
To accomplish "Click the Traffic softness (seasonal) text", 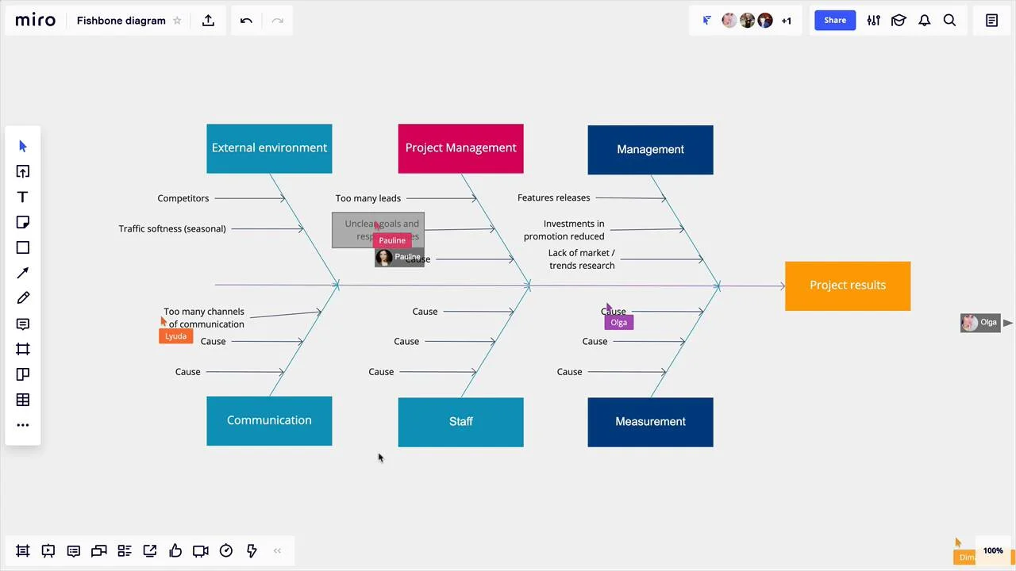I will (x=172, y=228).
